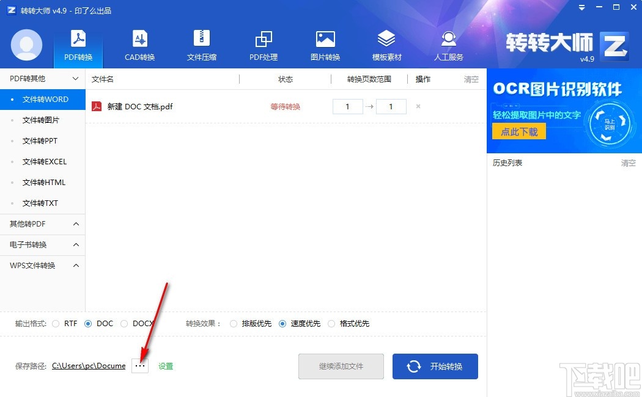The image size is (642, 397).
Task: Collapse the PDF转其他 category
Action: click(43, 79)
